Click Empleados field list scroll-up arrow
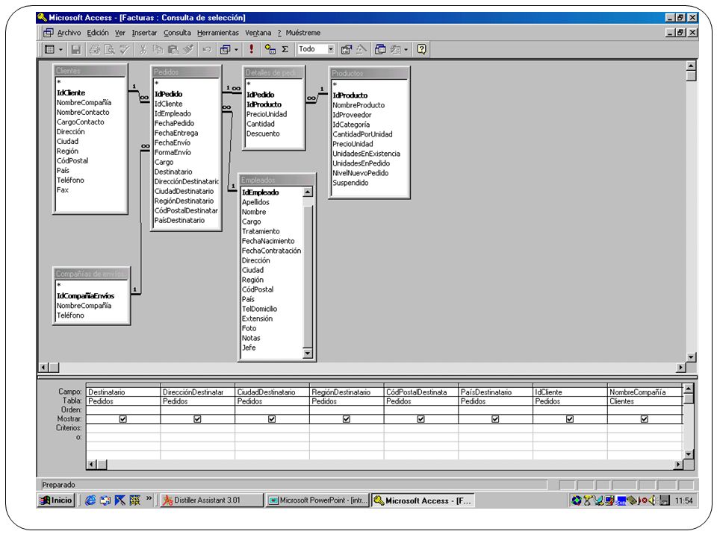This screenshot has width=717, height=537. [308, 192]
